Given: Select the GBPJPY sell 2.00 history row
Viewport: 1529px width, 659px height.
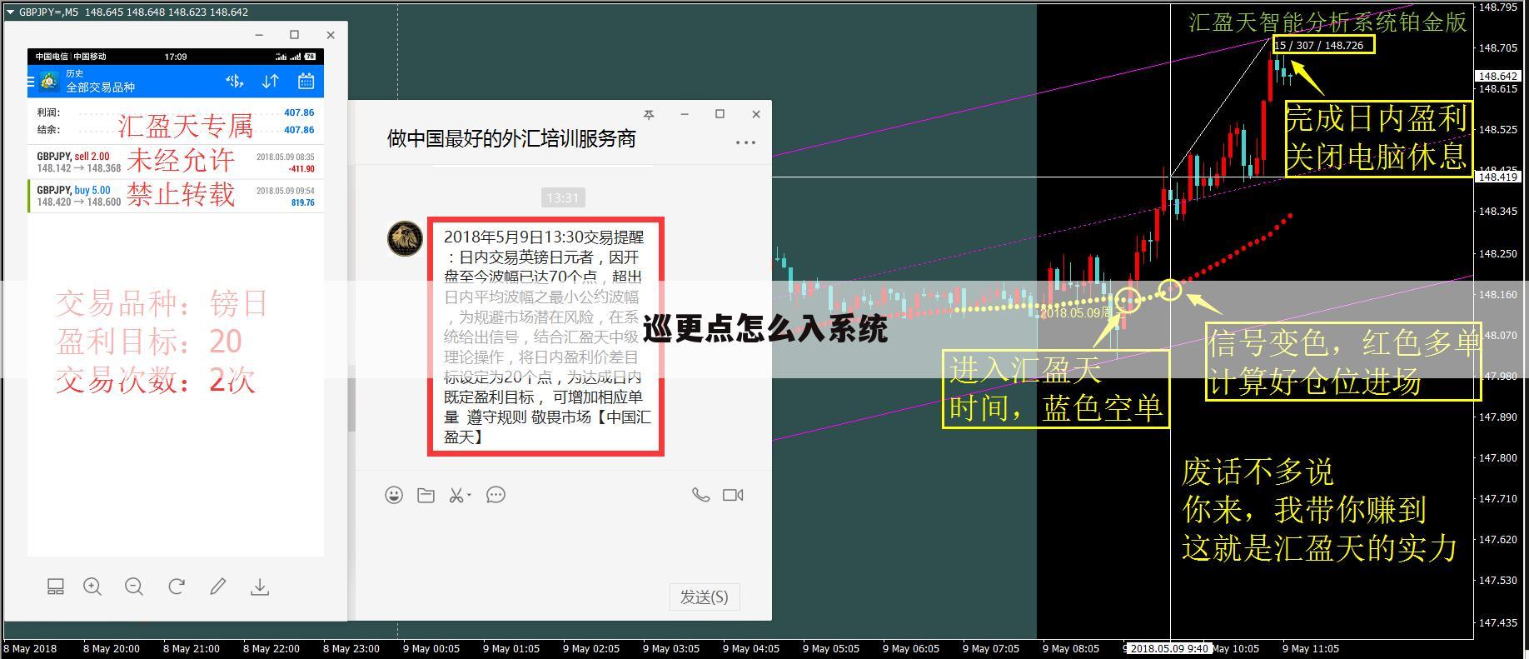Looking at the screenshot, I should tap(176, 162).
